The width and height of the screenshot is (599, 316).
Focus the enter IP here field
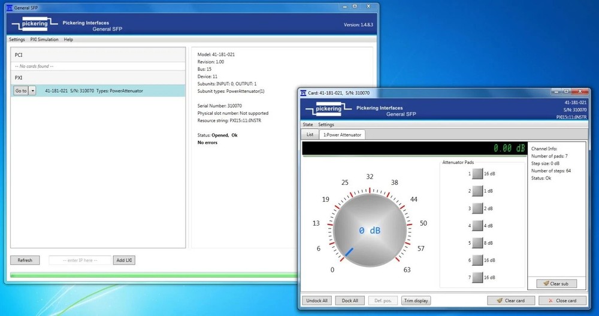80,260
